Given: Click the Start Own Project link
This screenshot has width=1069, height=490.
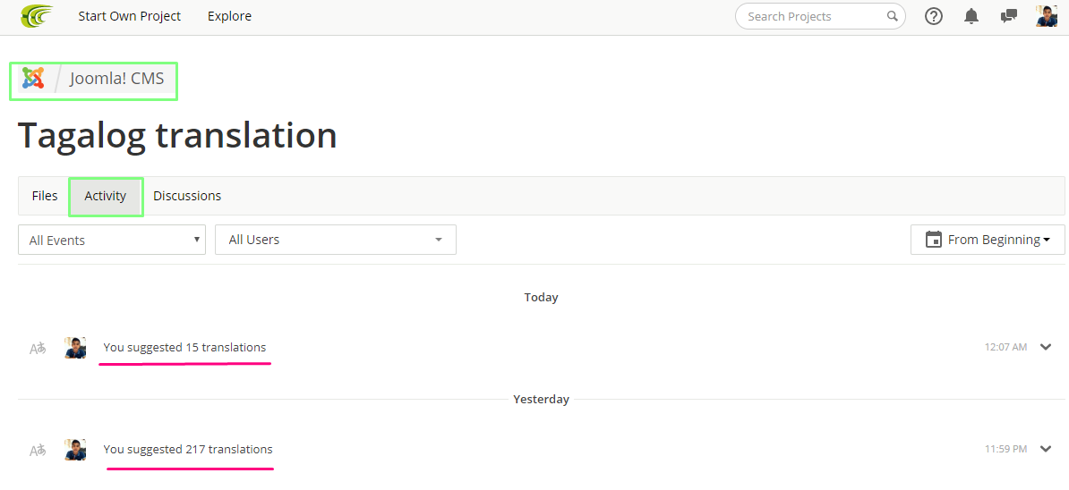Looking at the screenshot, I should click(130, 16).
